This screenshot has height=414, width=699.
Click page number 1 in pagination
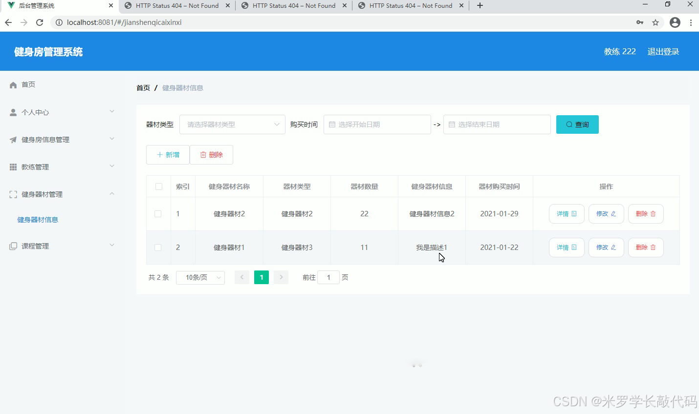[x=262, y=277]
